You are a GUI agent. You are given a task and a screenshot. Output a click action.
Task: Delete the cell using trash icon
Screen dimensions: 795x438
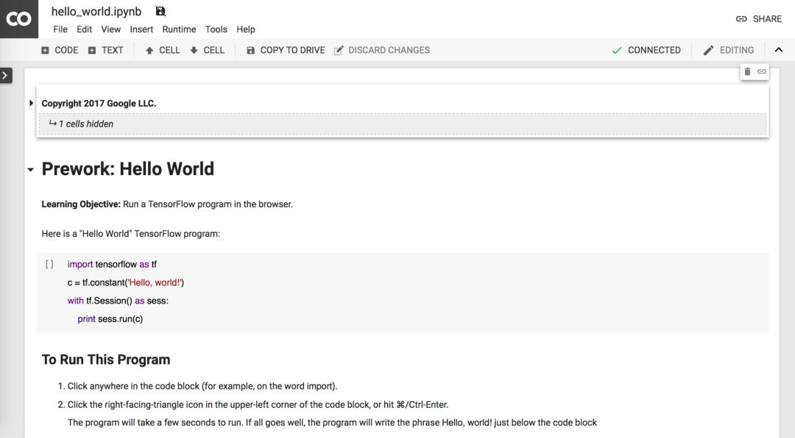click(x=748, y=71)
